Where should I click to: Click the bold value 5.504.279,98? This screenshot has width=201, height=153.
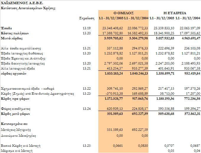coord(138,38)
